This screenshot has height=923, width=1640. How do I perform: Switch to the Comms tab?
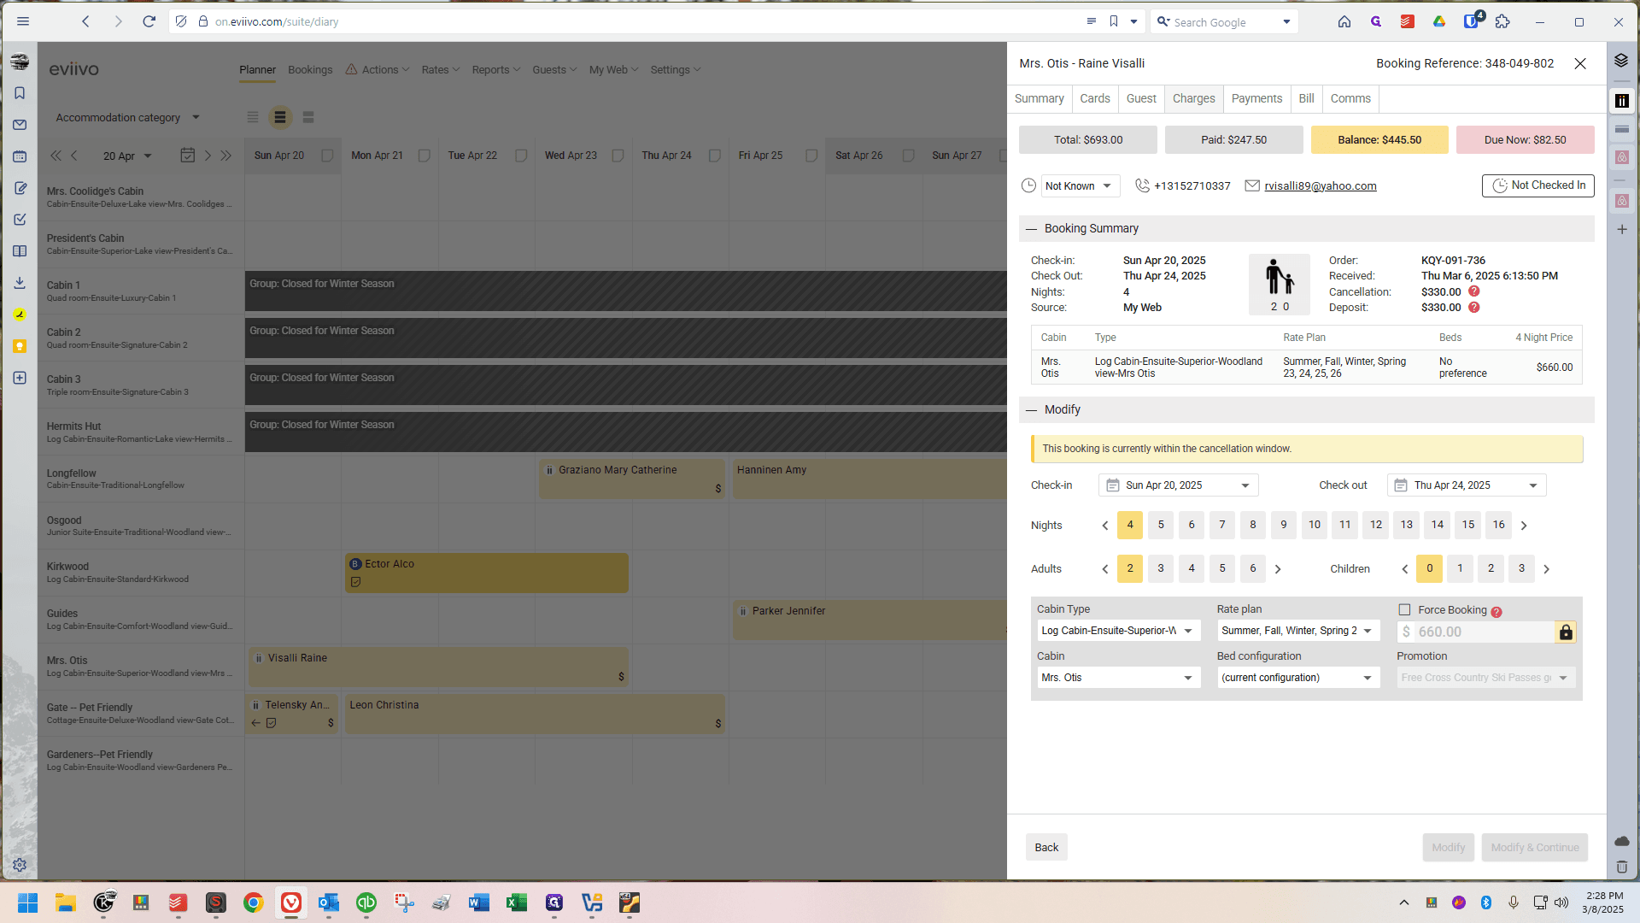click(1350, 98)
